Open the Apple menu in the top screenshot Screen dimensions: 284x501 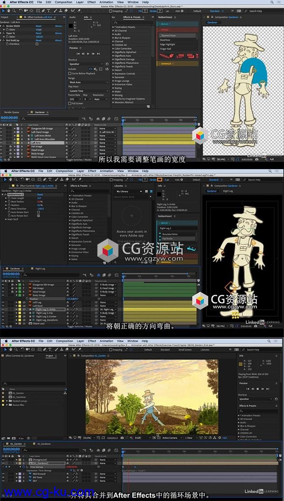pyautogui.click(x=4, y=2)
